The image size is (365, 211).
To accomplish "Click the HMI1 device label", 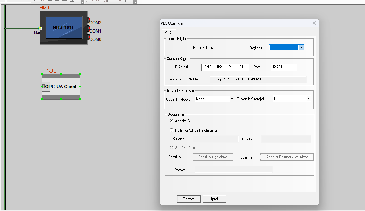I will pyautogui.click(x=45, y=8).
